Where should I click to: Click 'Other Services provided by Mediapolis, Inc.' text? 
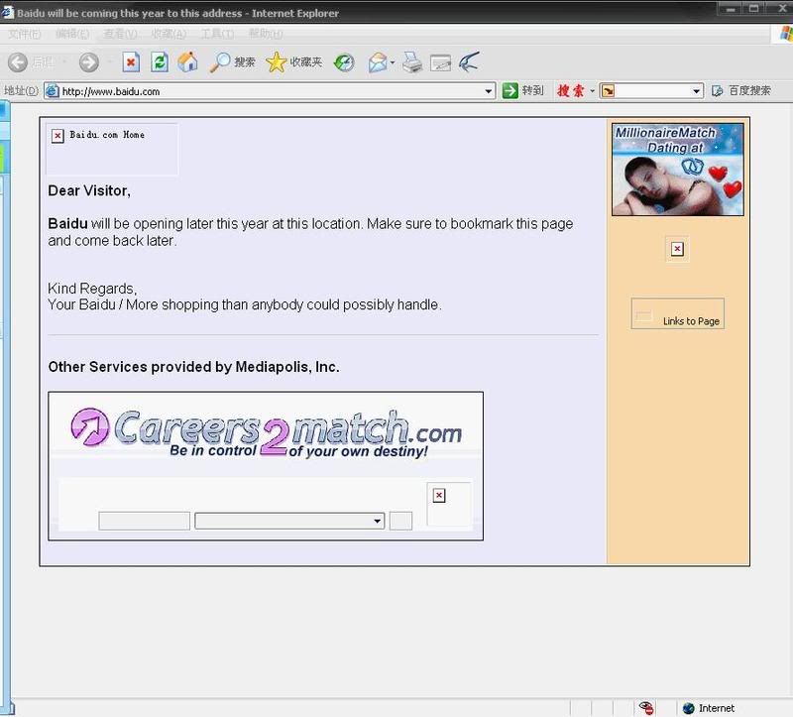[193, 367]
